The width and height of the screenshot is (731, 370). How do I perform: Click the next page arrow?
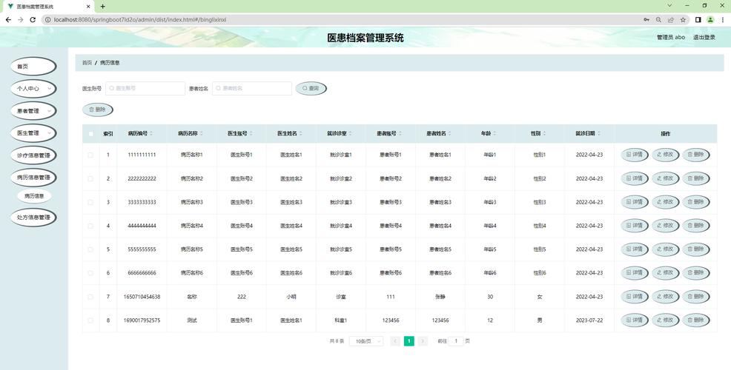pyautogui.click(x=423, y=341)
